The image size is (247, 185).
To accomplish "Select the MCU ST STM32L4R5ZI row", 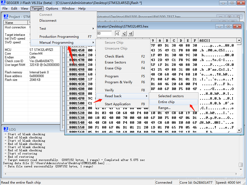I will click(32, 50).
